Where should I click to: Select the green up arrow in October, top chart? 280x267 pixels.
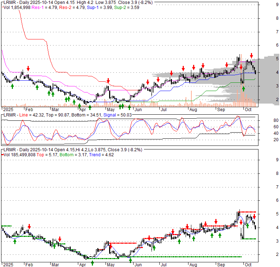coord(243,88)
